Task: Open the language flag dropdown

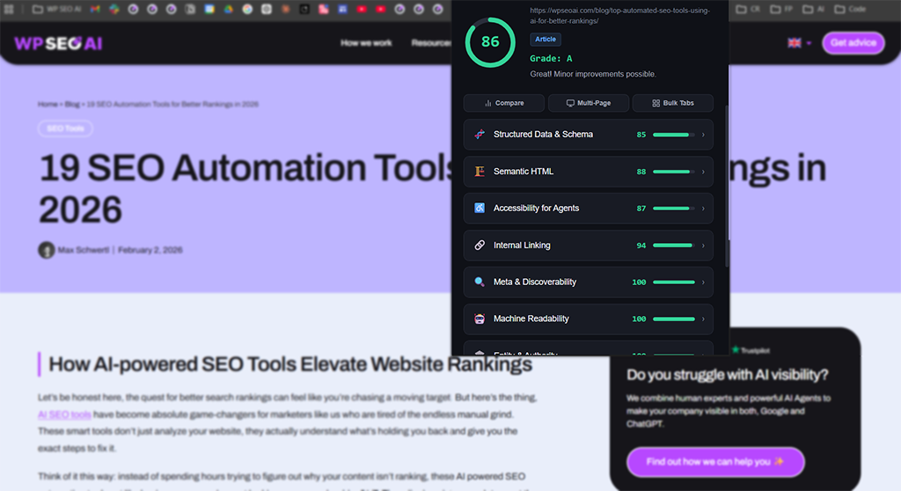Action: pyautogui.click(x=799, y=43)
